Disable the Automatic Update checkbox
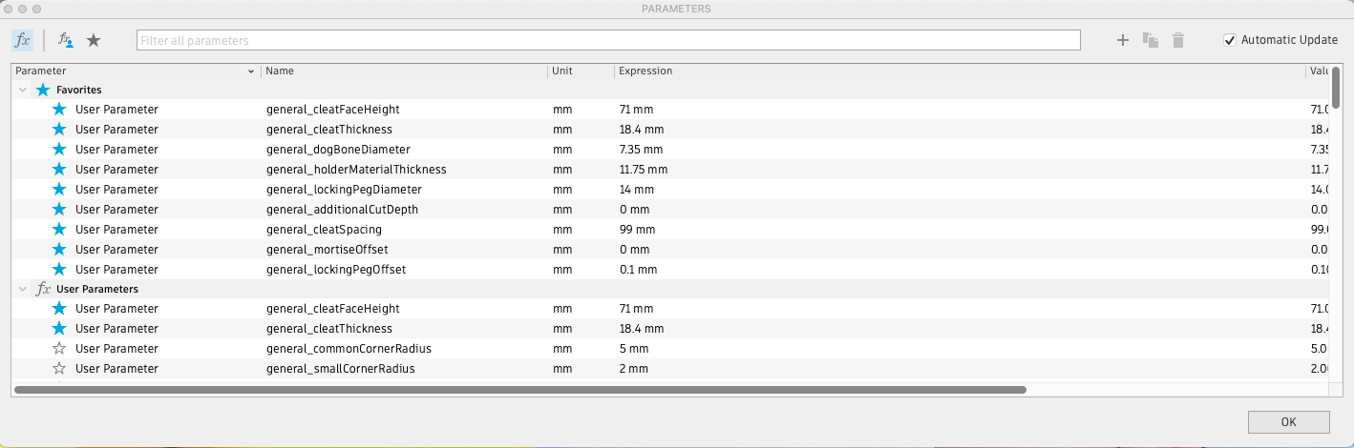 1230,40
